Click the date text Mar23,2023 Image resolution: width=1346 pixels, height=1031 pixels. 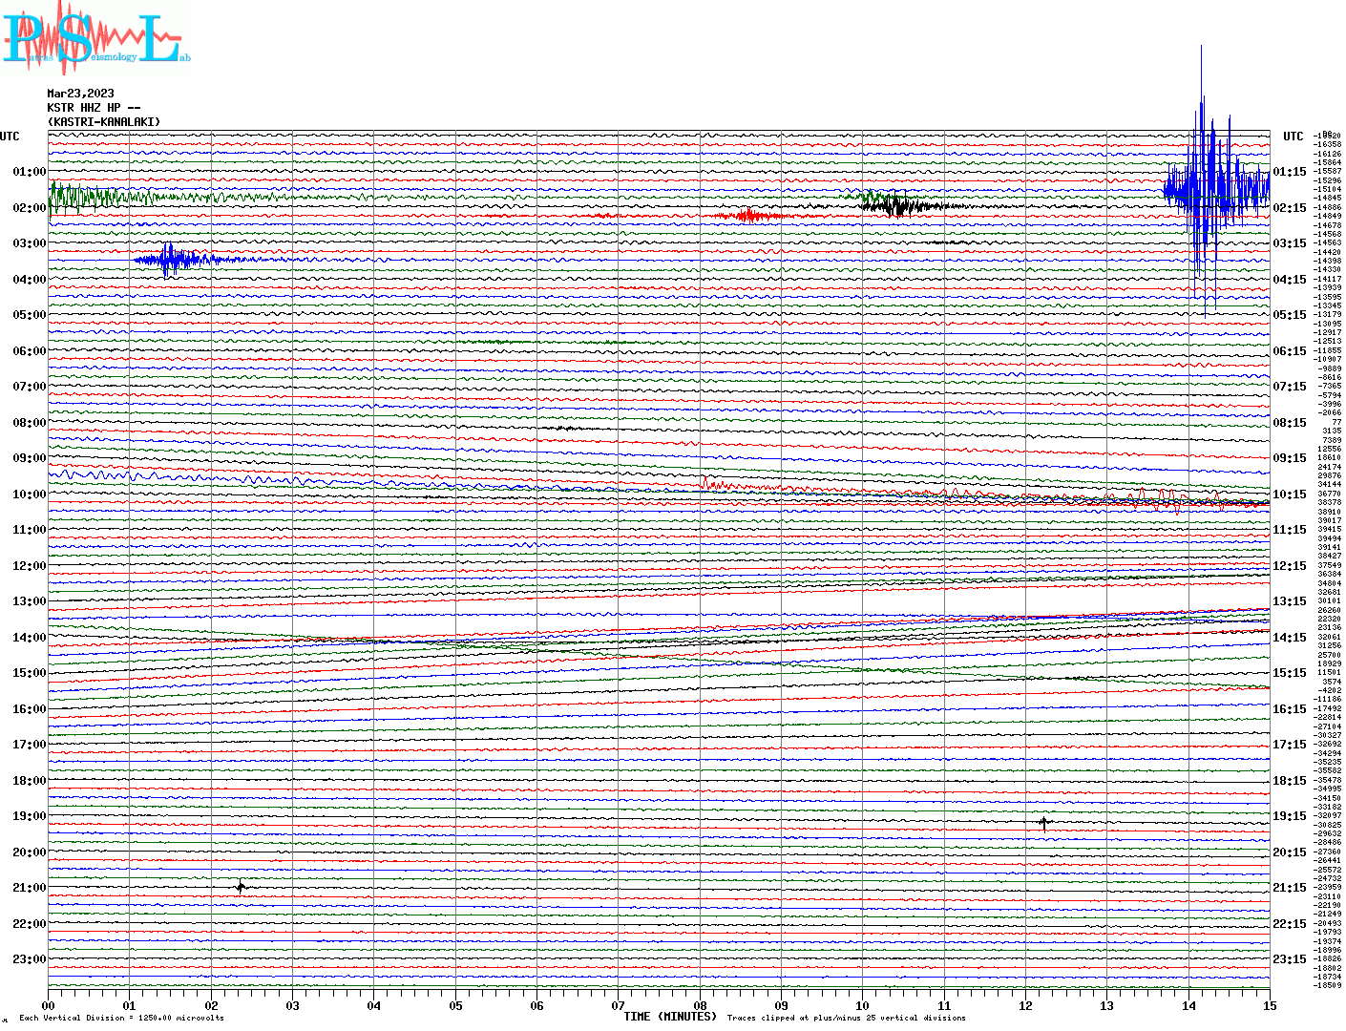point(80,94)
